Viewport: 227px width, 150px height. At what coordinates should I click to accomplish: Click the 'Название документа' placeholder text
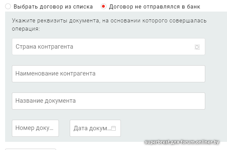click(46, 101)
